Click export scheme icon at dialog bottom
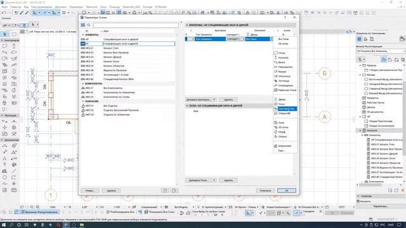Image resolution: width=406 pixels, height=228 pixels. 174,191
